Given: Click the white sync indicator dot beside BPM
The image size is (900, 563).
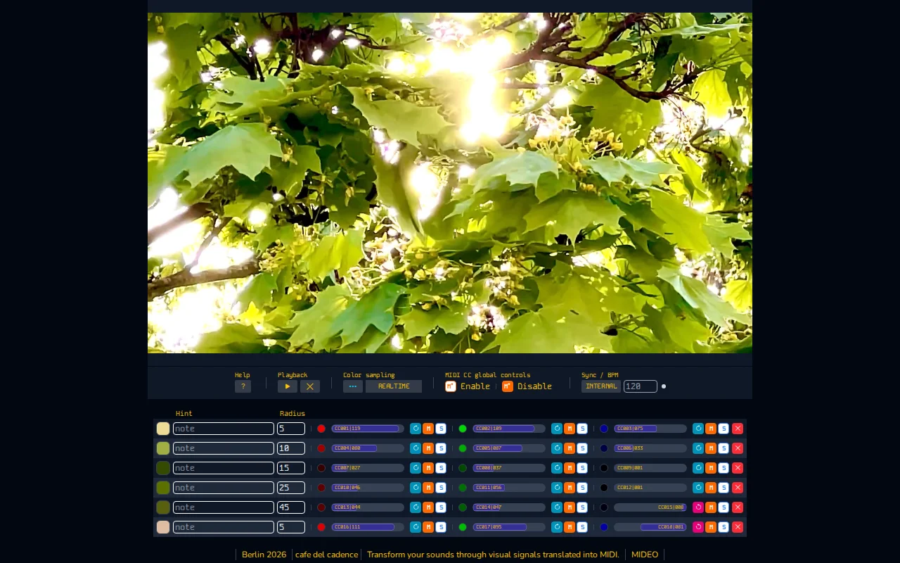Looking at the screenshot, I should (664, 386).
